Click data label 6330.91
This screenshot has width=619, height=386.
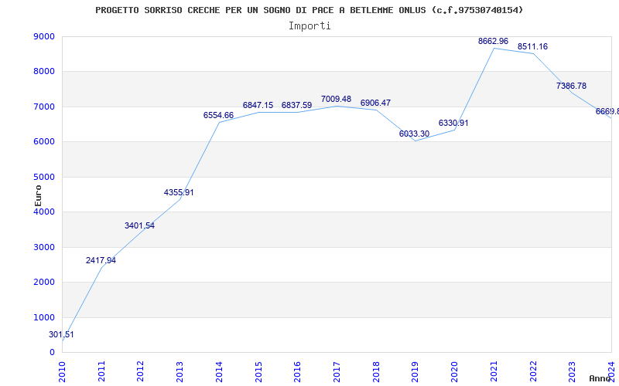pos(453,124)
